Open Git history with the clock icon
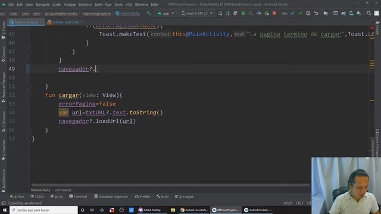The height and width of the screenshot is (214, 381). [x=308, y=13]
